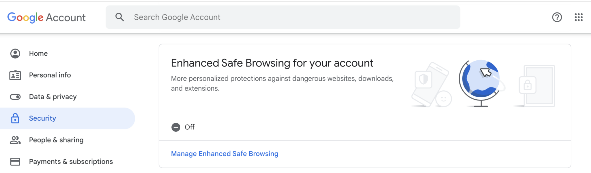
Task: Click the Off status indicator icon
Action: (176, 127)
